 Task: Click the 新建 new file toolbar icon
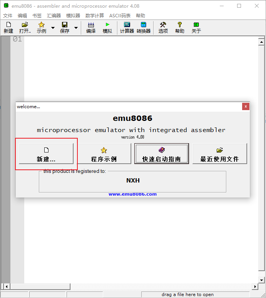pyautogui.click(x=8, y=28)
